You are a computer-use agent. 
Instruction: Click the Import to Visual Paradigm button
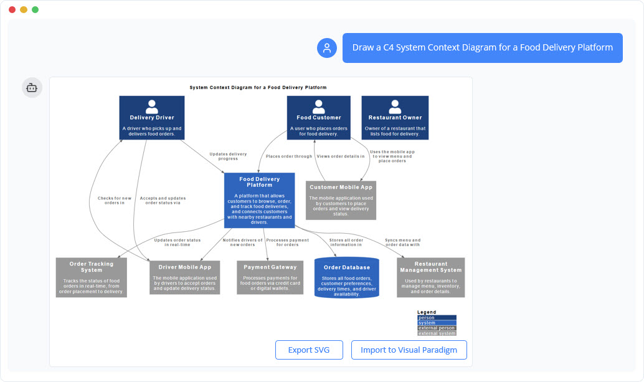point(409,350)
